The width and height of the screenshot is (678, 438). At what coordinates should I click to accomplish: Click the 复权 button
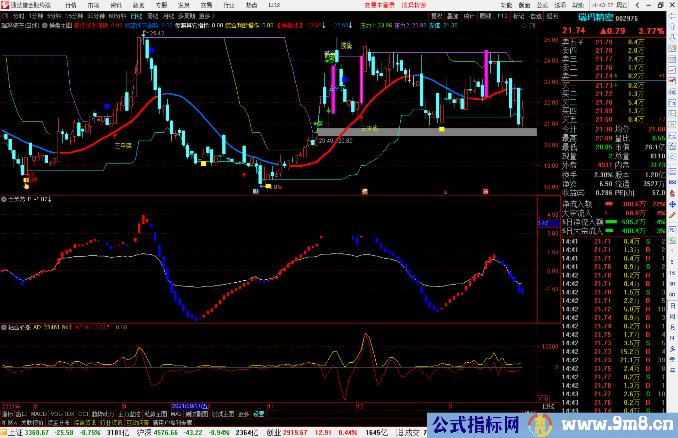click(x=437, y=16)
